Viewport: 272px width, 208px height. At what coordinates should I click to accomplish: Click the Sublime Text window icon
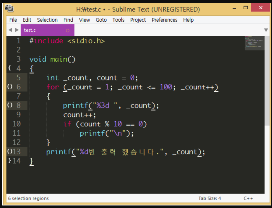(x=9, y=8)
